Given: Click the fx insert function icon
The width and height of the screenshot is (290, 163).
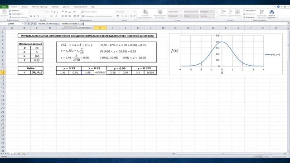Looking at the screenshot, I should pos(35,24).
